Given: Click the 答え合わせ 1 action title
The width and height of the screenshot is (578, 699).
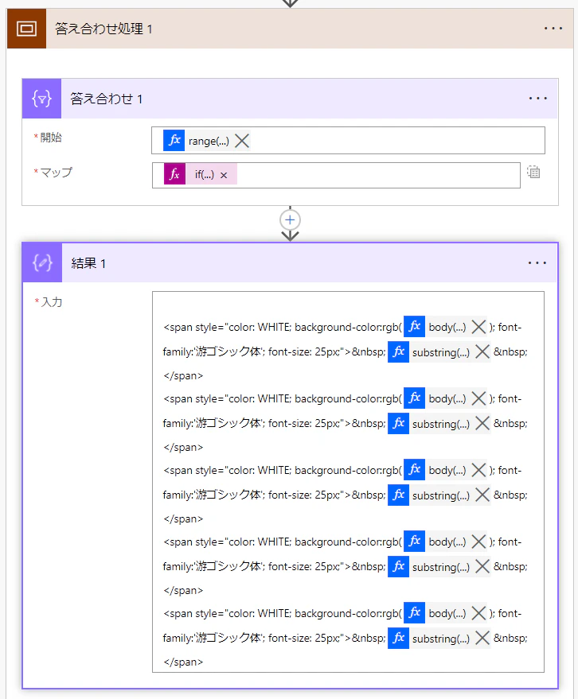Looking at the screenshot, I should tap(106, 99).
